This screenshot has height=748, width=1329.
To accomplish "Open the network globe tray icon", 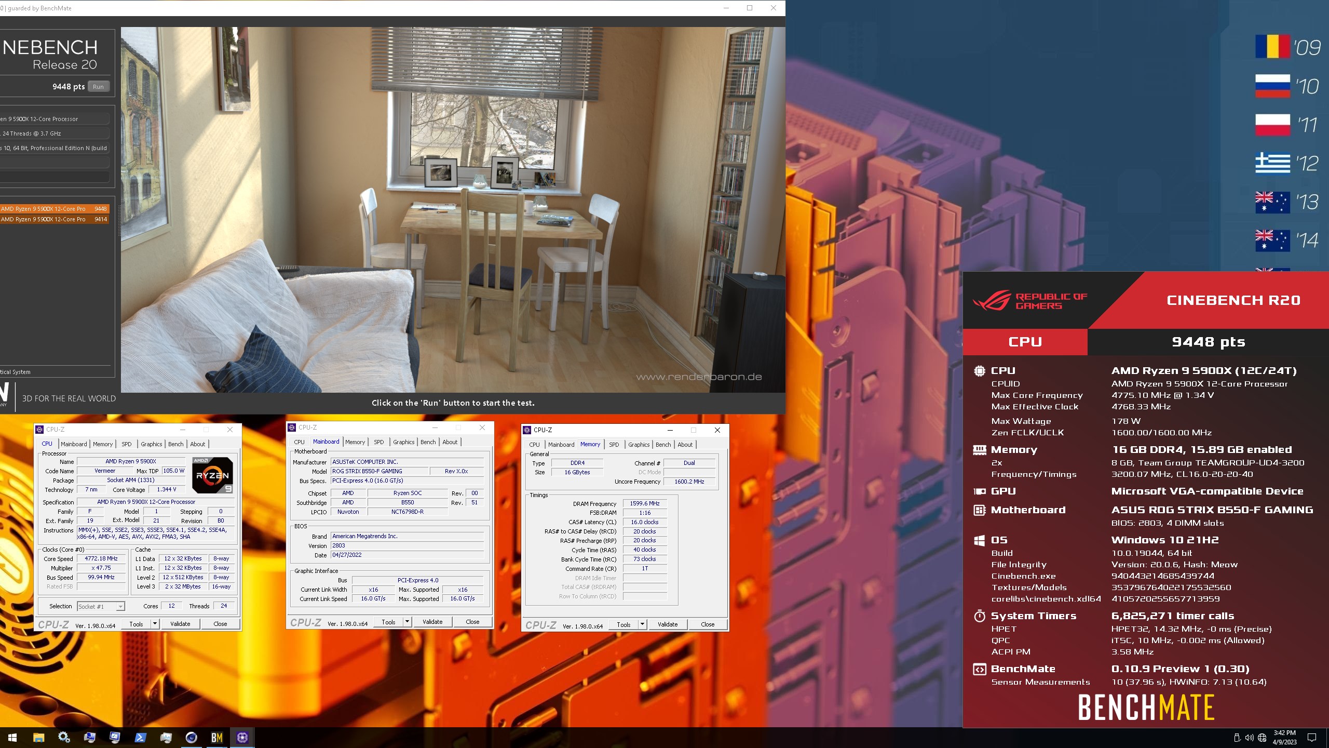I will (x=1262, y=738).
